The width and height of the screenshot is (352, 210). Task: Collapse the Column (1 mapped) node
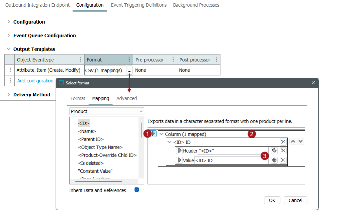point(162,134)
